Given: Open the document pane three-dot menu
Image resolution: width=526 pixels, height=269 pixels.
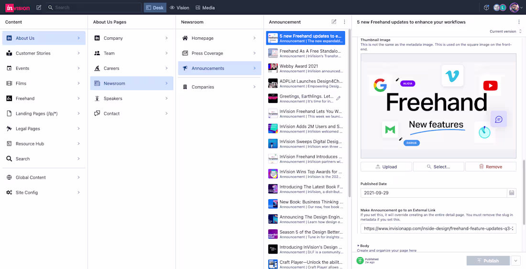Looking at the screenshot, I should point(519,22).
